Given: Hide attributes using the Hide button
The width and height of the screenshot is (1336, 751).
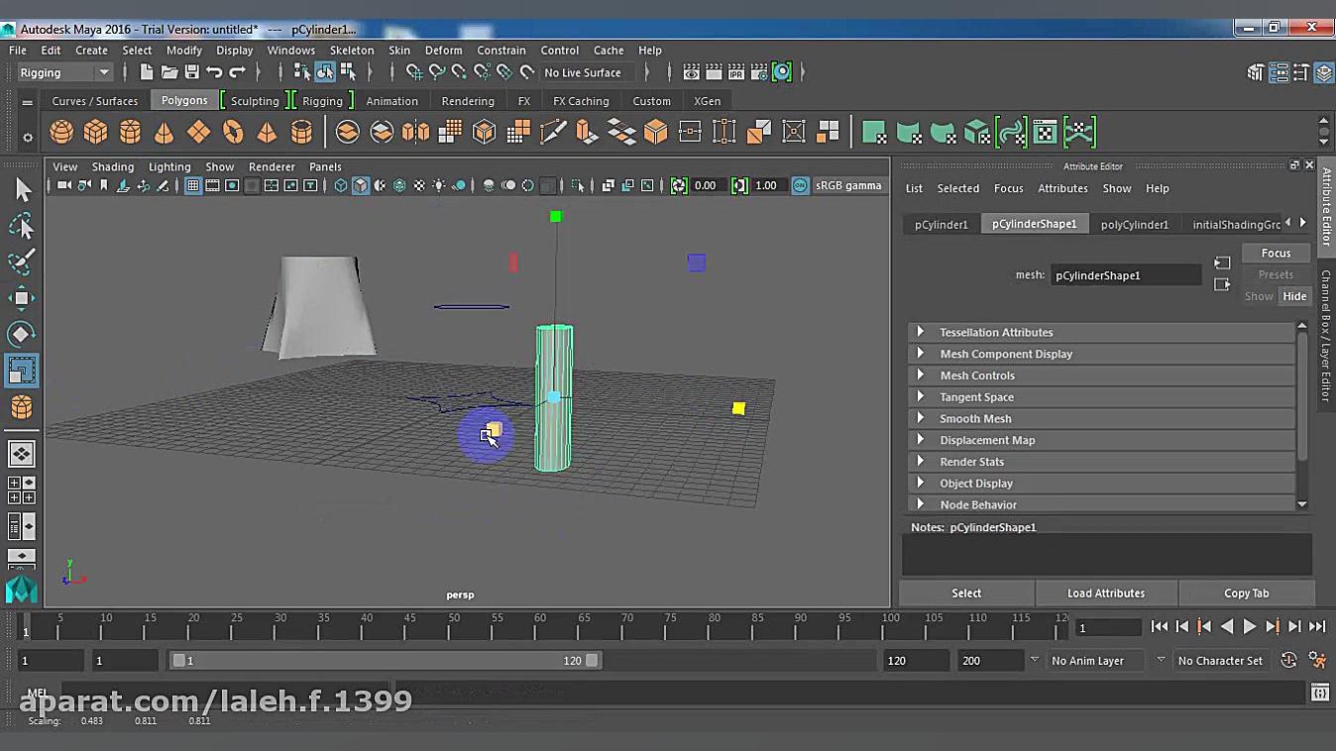Looking at the screenshot, I should pos(1294,295).
